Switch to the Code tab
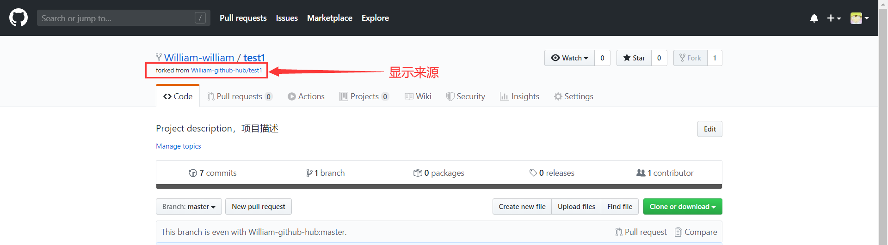This screenshot has width=888, height=245. coord(178,96)
